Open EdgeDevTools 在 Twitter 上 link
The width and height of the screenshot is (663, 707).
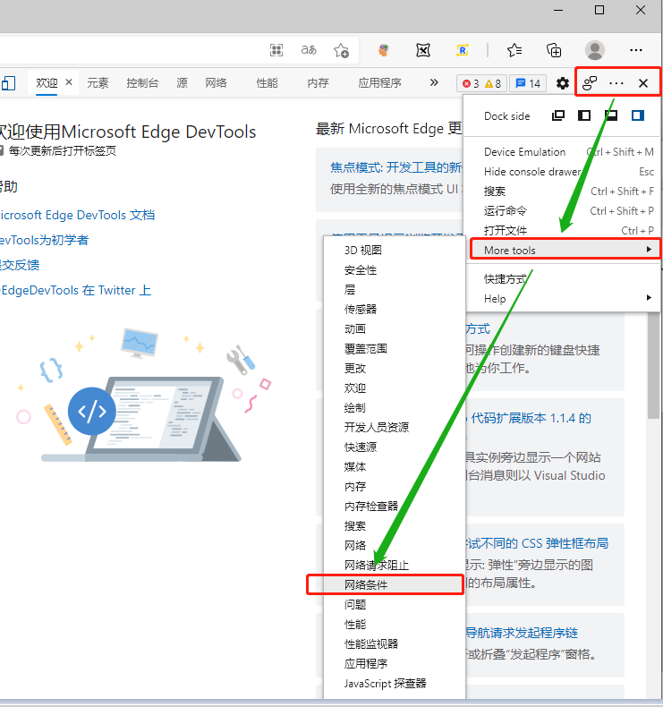click(75, 290)
